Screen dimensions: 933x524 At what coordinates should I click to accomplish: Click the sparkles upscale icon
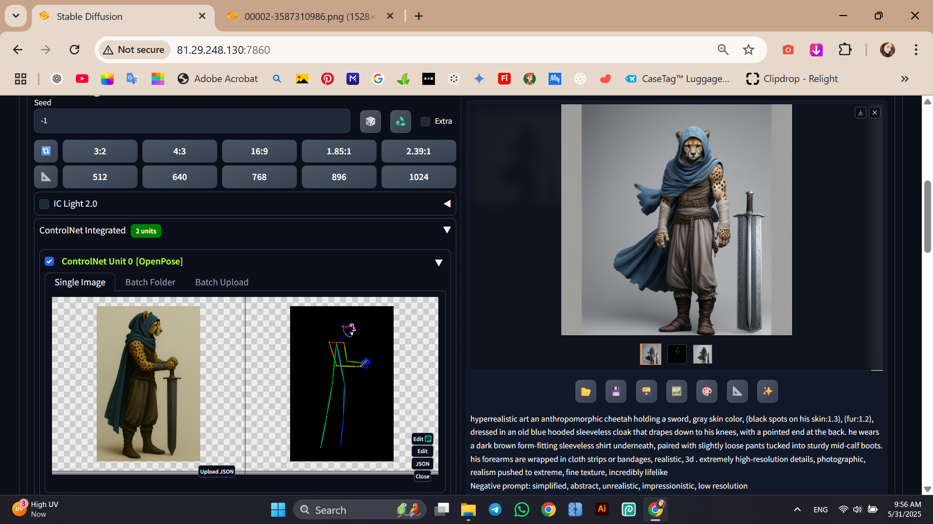tap(767, 392)
